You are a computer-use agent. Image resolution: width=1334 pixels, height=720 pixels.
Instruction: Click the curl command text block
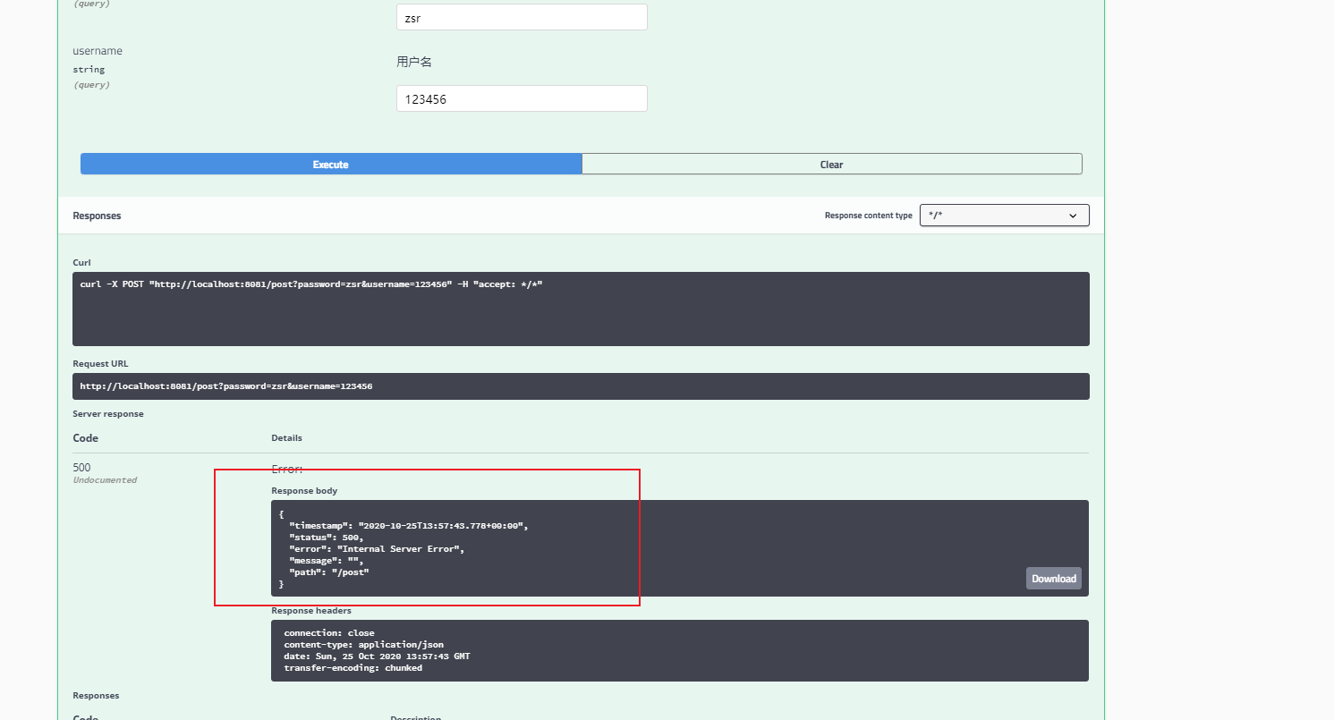click(581, 309)
